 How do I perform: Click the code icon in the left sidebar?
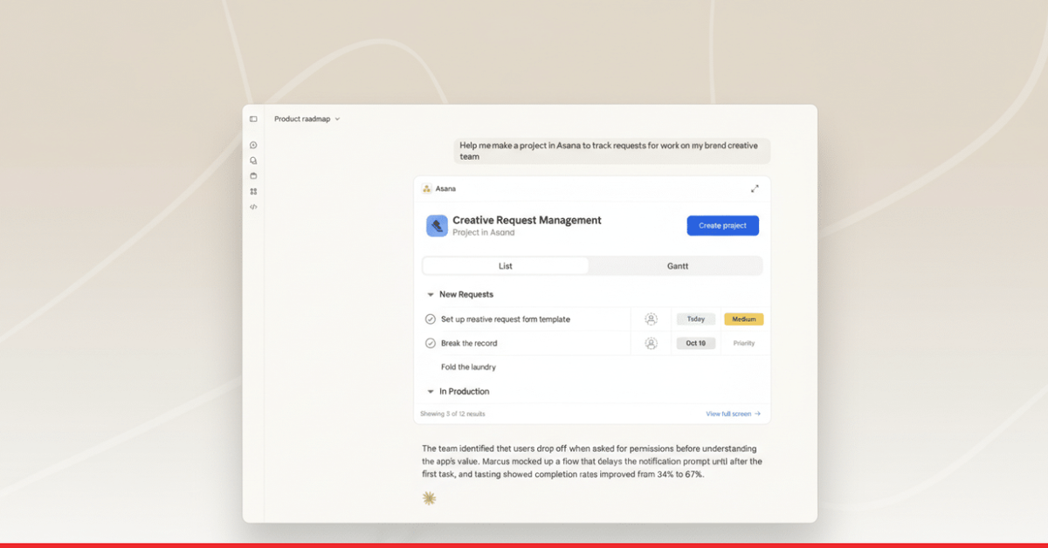click(x=253, y=208)
